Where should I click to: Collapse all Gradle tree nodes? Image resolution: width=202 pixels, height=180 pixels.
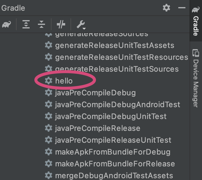[x=41, y=25]
